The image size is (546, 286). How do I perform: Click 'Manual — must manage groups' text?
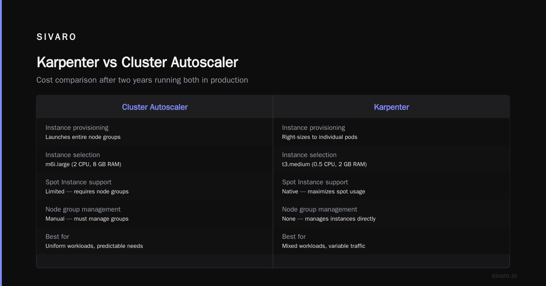click(x=87, y=219)
